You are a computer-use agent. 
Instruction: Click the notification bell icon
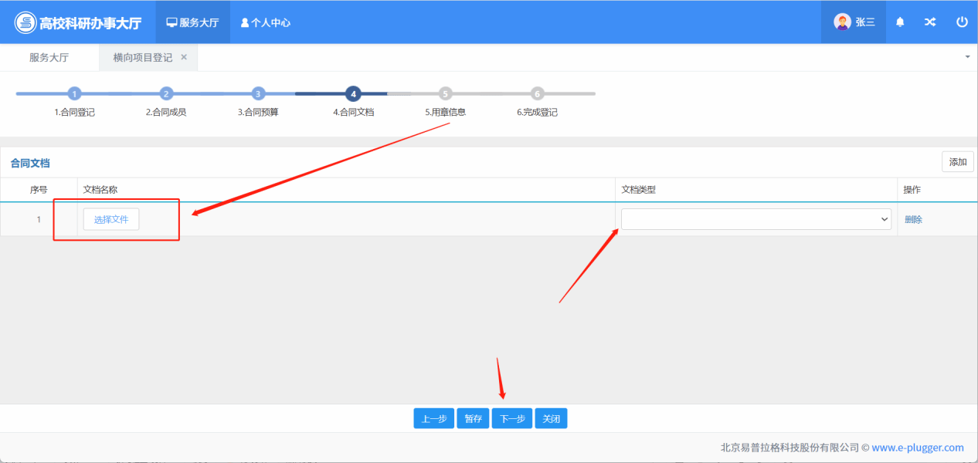(900, 22)
